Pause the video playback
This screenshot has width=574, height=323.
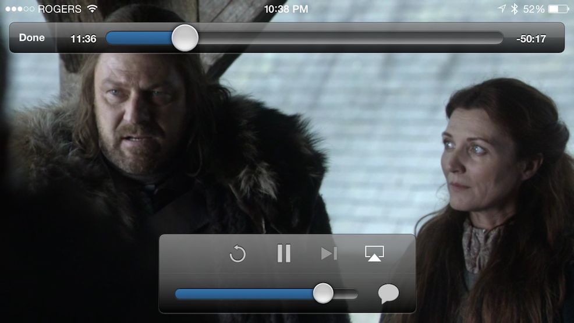point(284,253)
